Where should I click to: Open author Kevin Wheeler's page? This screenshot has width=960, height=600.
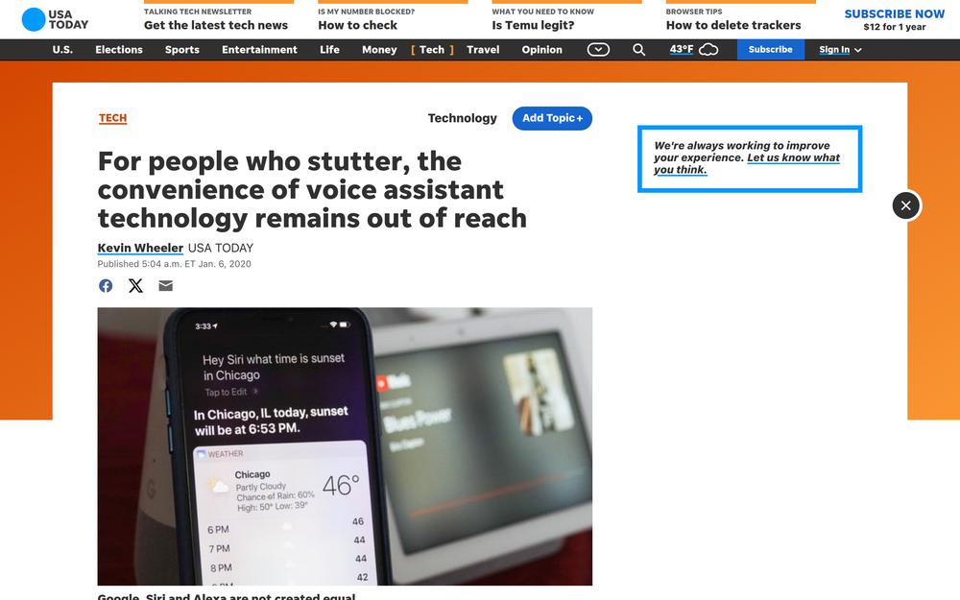point(140,248)
